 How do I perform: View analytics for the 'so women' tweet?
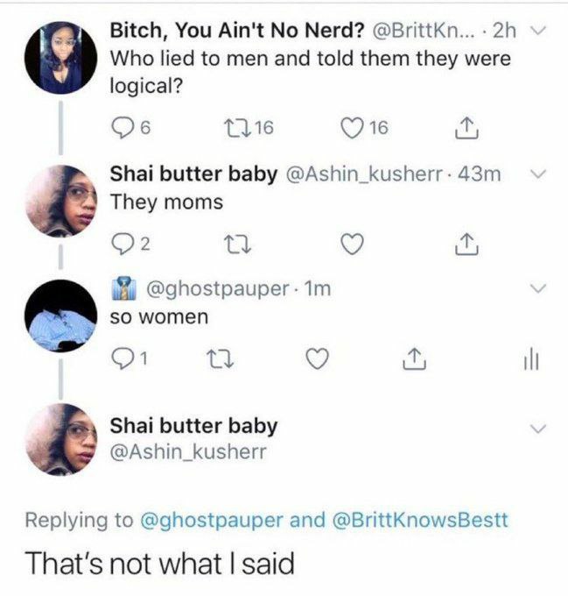pyautogui.click(x=523, y=358)
